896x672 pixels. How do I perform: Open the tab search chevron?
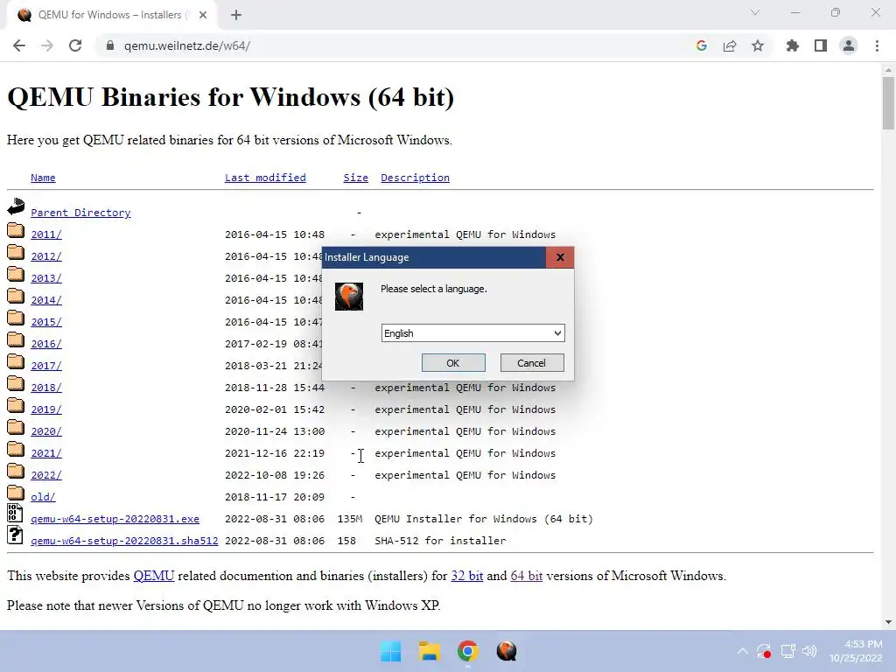click(x=755, y=12)
